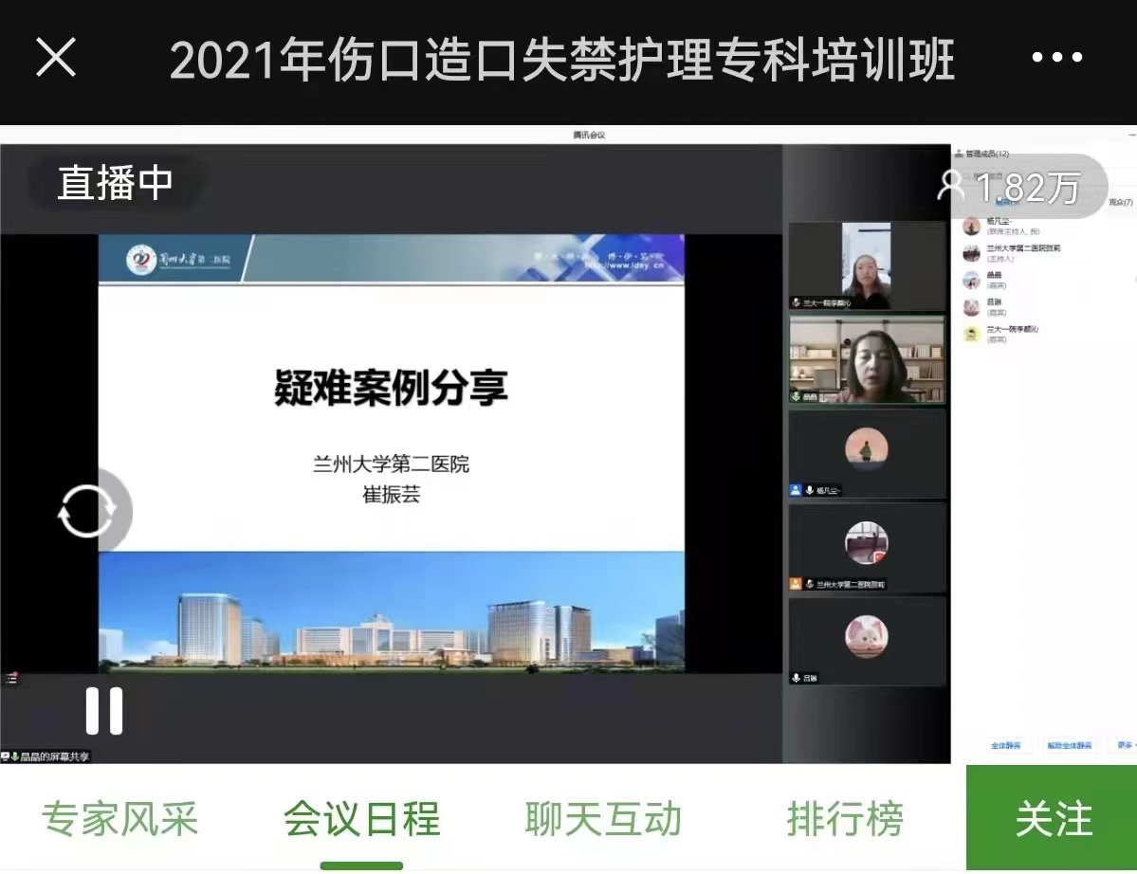Click the orange co-host badge icon on the 兰州大学第二医院 tile
The height and width of the screenshot is (874, 1137).
tap(796, 584)
